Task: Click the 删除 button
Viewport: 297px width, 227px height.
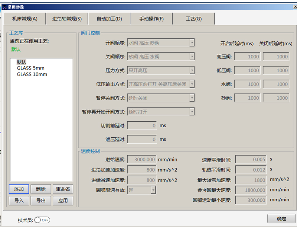Action: tap(41, 189)
